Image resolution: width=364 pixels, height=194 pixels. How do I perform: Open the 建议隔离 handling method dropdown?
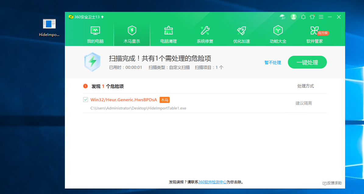pyautogui.click(x=303, y=104)
